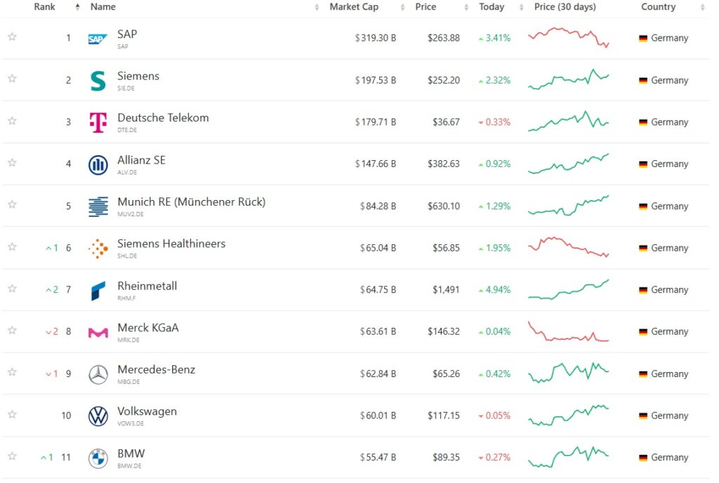Image resolution: width=719 pixels, height=483 pixels.
Task: Sort table by Market Cap column
Action: pos(354,7)
